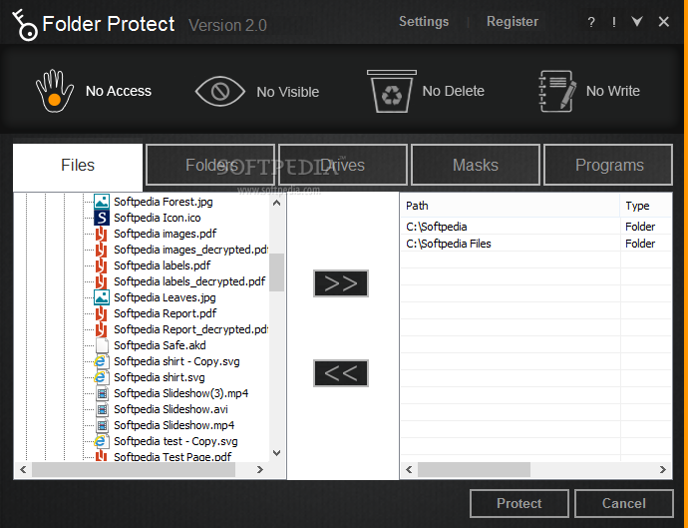Click the file tree scroll down arrow
Image resolution: width=688 pixels, height=528 pixels.
point(276,452)
